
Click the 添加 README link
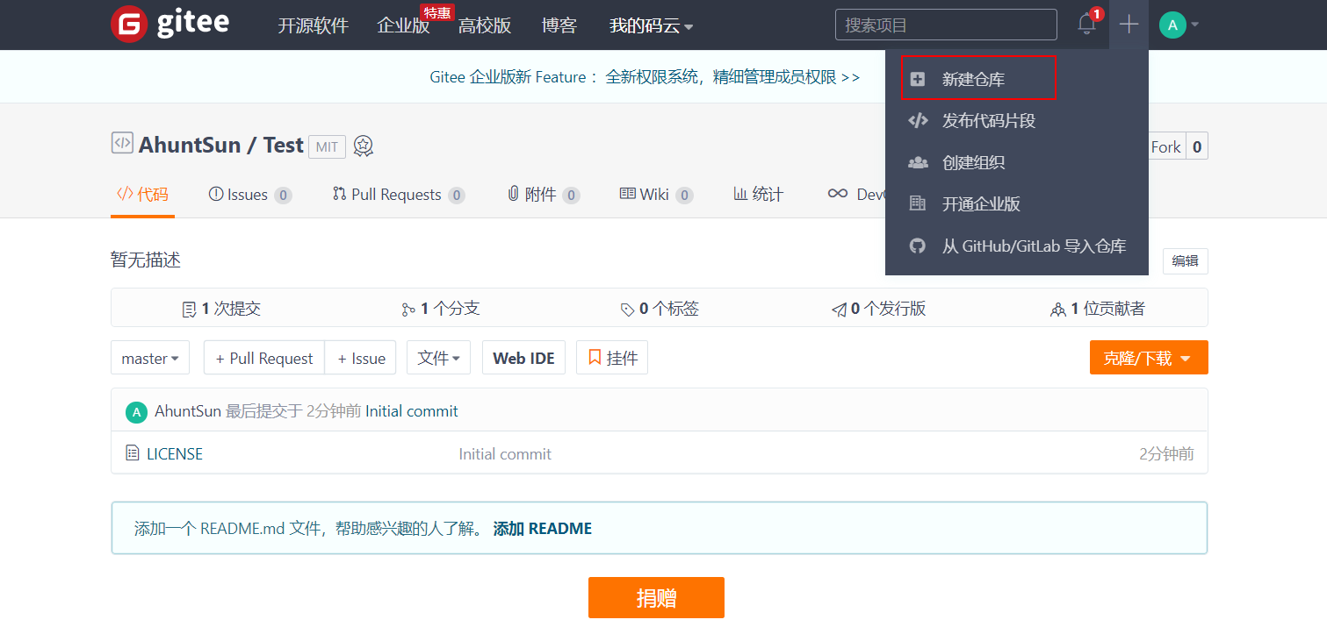[543, 529]
